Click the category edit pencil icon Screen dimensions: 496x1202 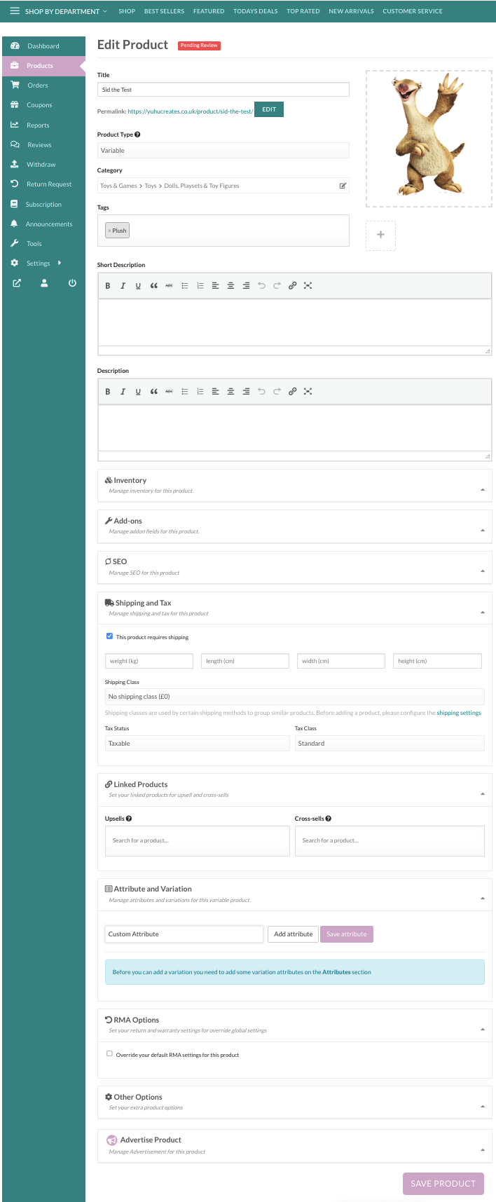coord(343,186)
